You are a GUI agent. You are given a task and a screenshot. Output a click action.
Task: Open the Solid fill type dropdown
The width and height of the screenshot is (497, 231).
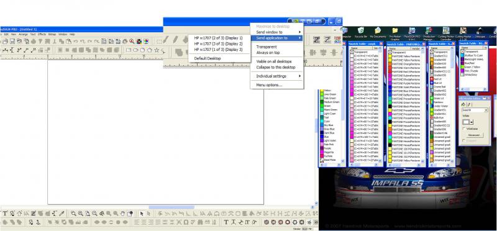click(475, 110)
